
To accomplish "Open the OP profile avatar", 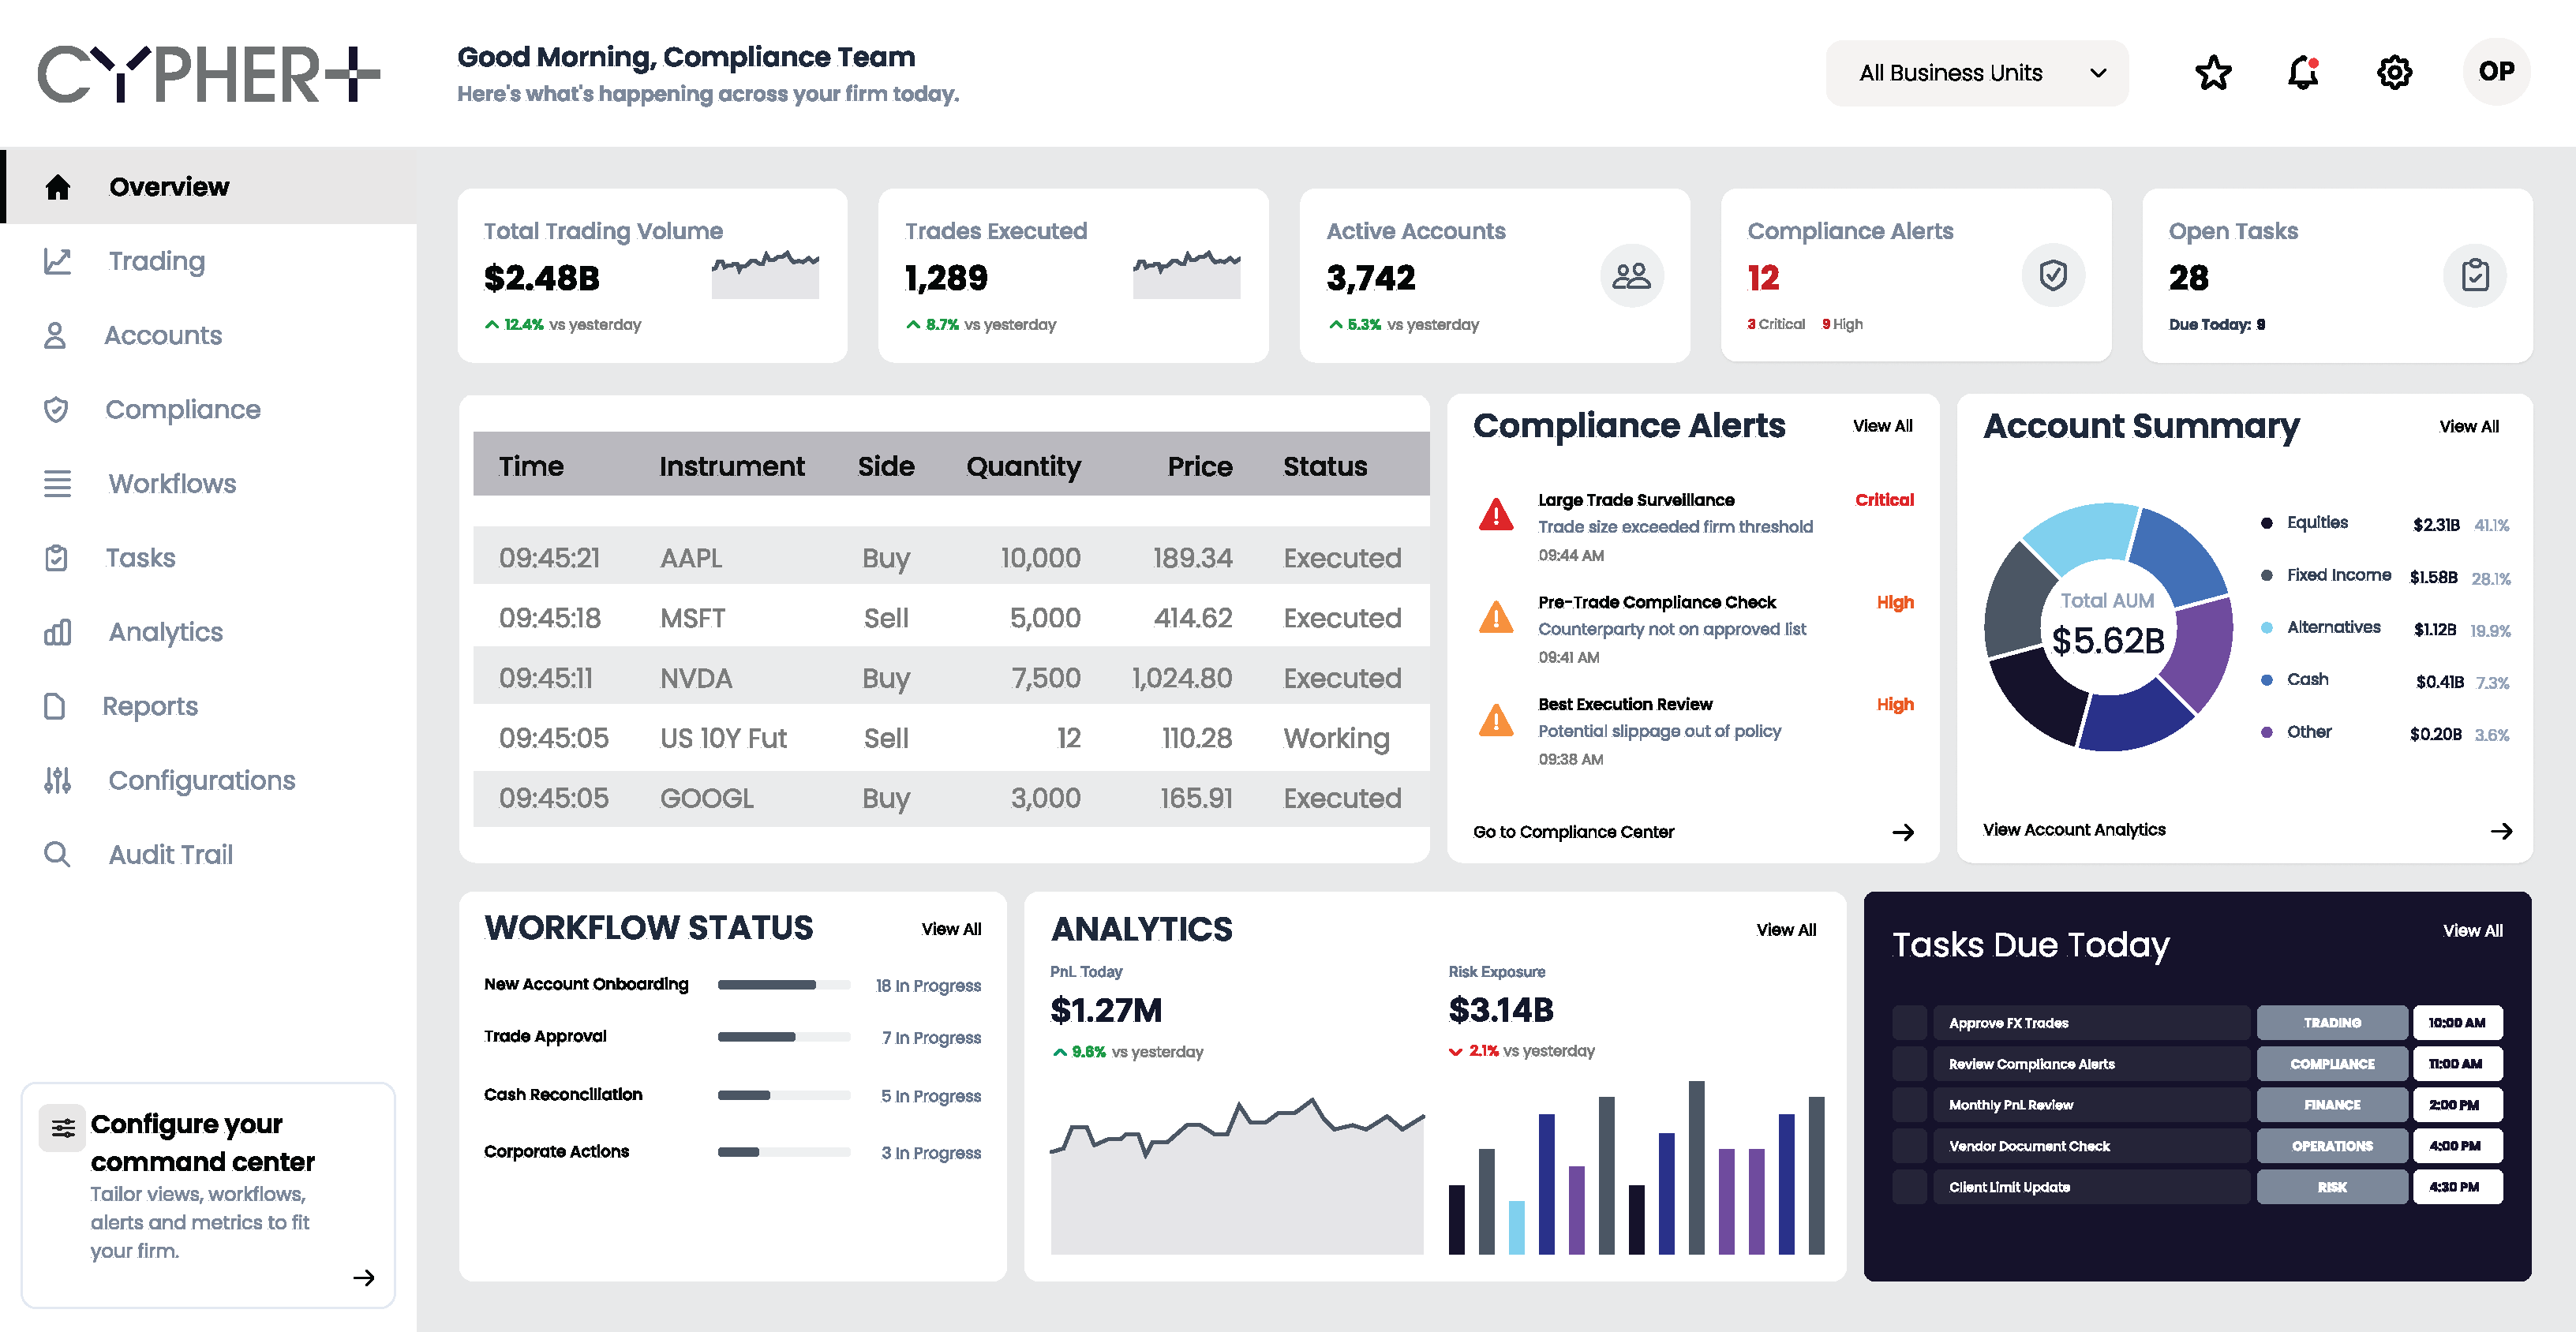I will 2496,72.
